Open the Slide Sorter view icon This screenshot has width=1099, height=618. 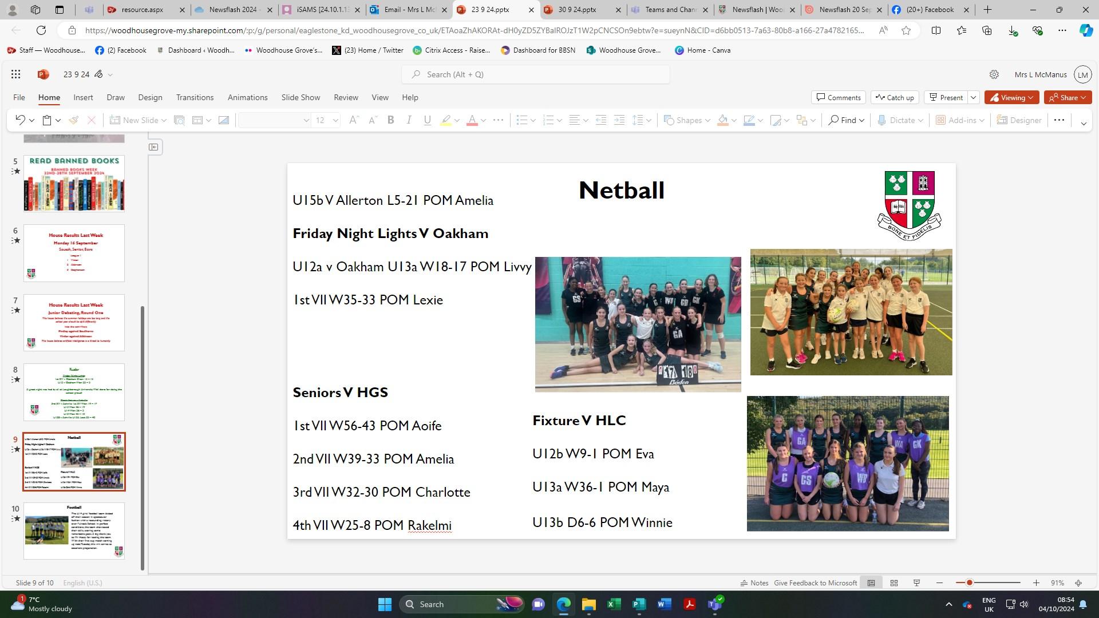pyautogui.click(x=894, y=583)
